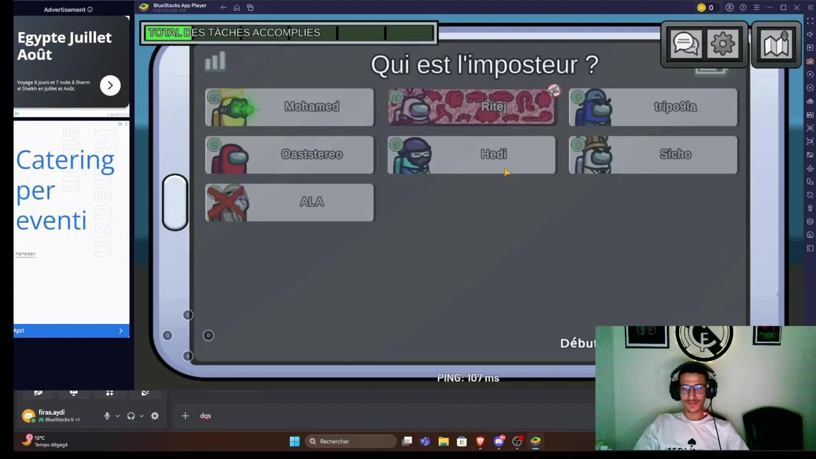Vote for player Oaststereo
Screen dimensions: 816x459
289,155
